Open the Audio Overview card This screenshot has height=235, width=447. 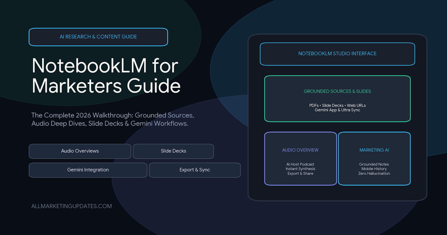tap(300, 159)
